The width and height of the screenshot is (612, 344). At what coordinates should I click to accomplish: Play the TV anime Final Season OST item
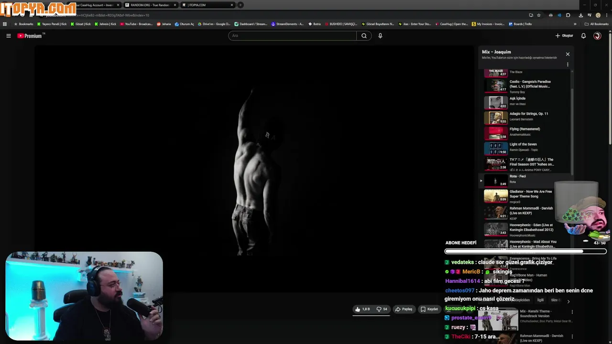pyautogui.click(x=527, y=164)
